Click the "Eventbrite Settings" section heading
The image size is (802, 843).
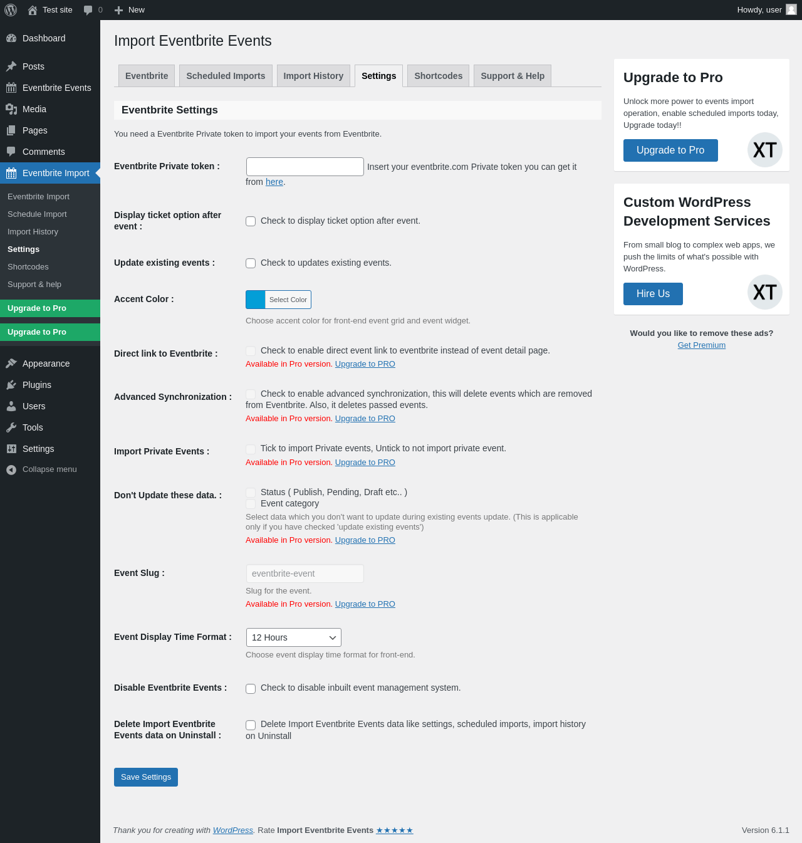(x=170, y=110)
